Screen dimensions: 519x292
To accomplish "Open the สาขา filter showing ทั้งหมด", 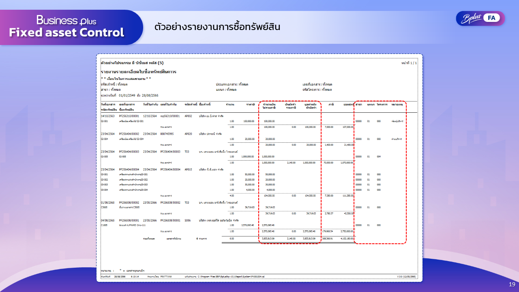I will tap(110, 89).
